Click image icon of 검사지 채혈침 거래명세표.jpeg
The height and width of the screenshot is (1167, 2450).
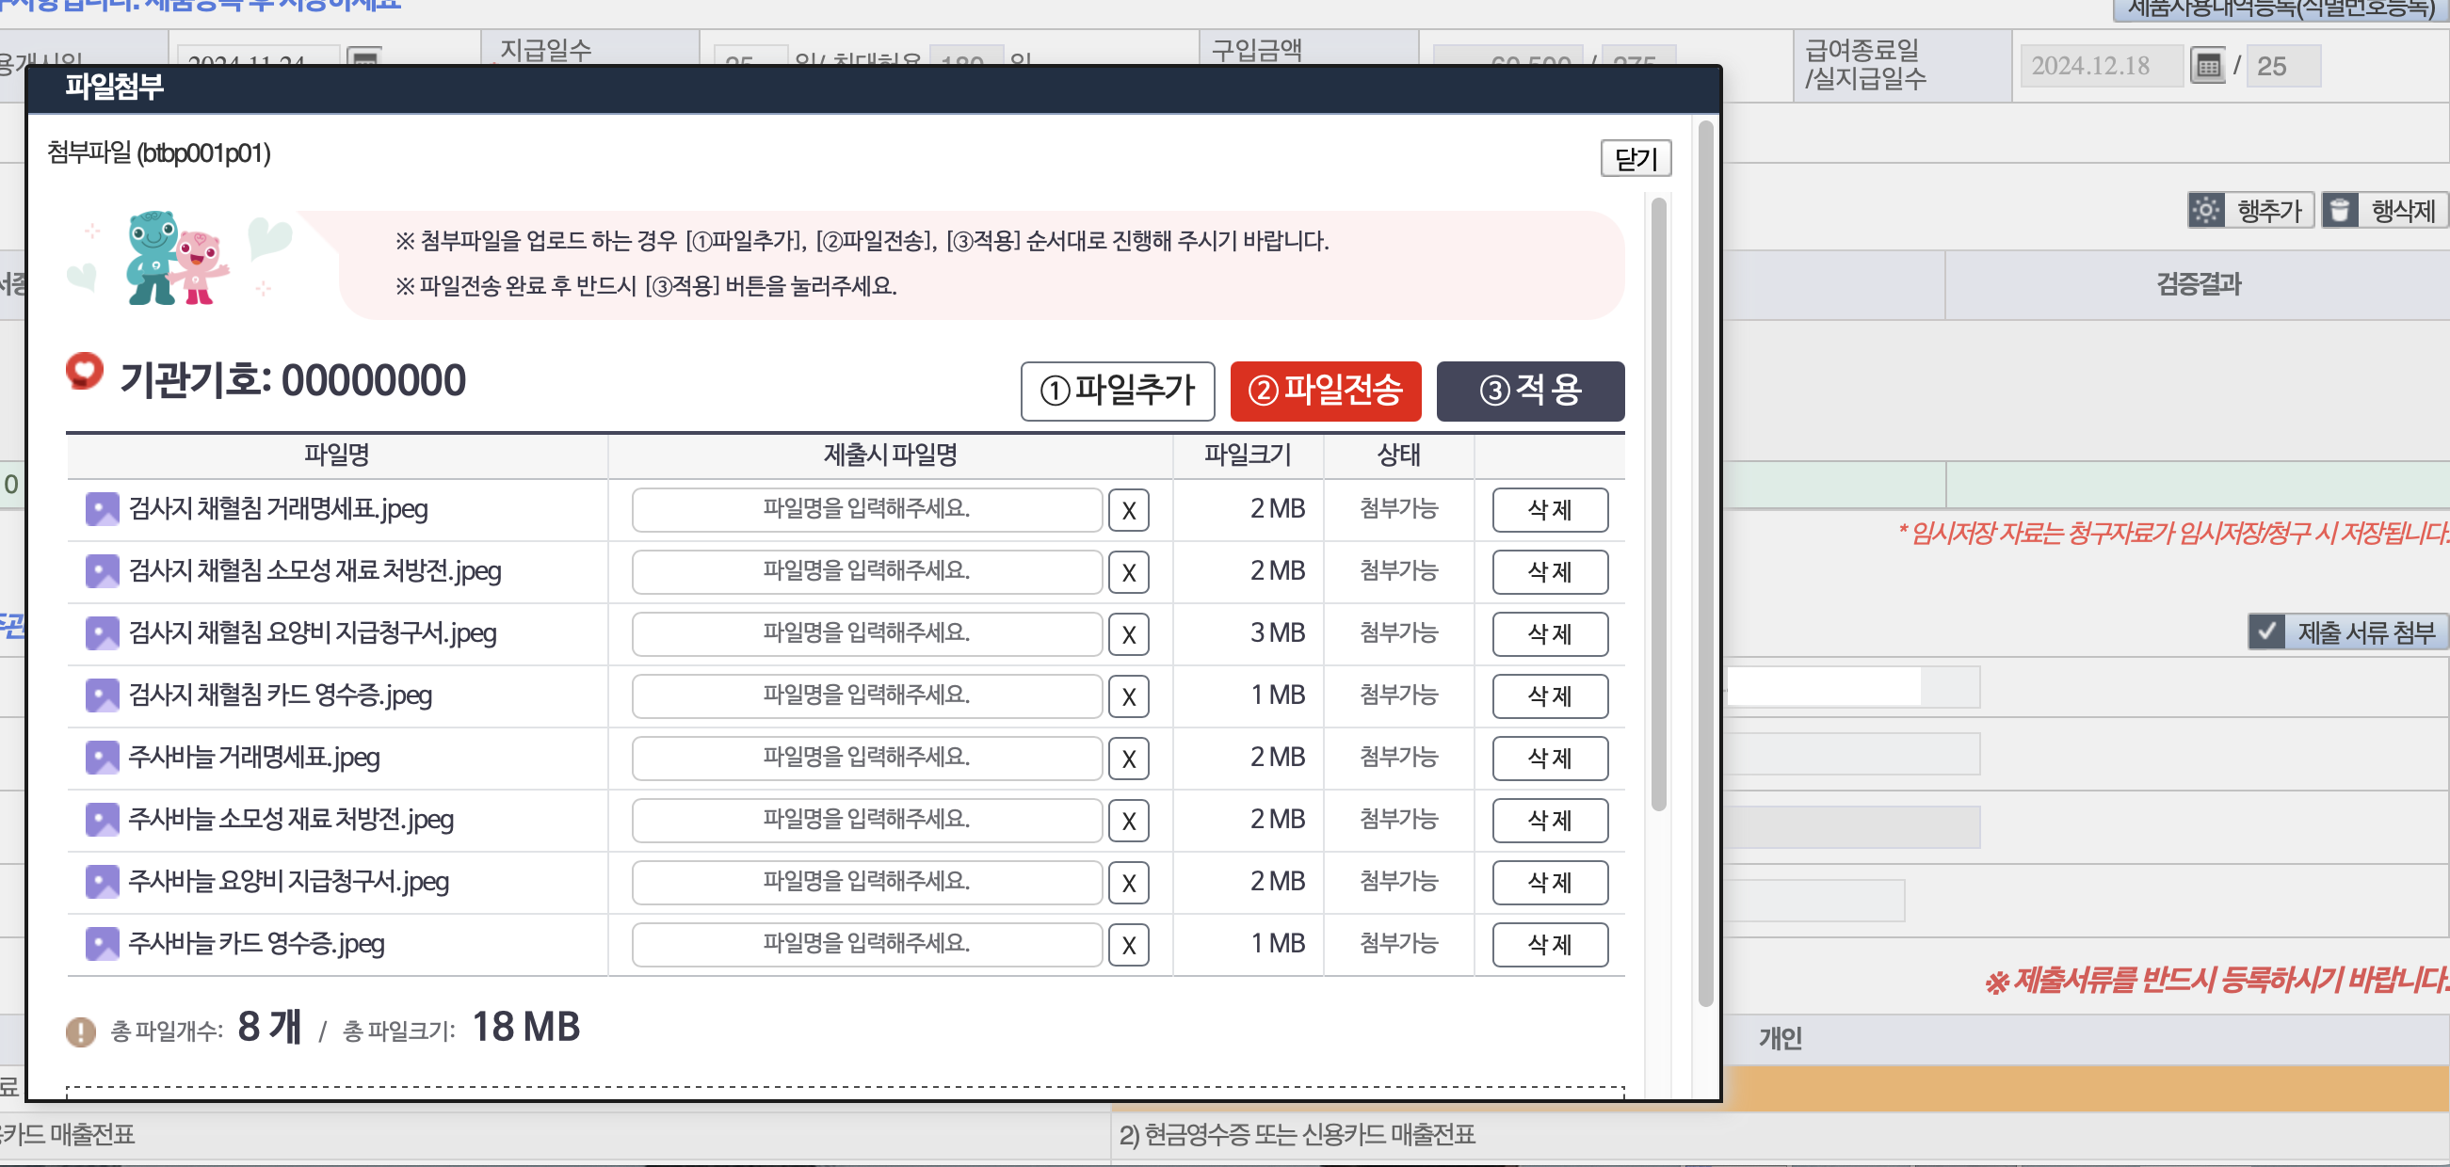tap(102, 509)
